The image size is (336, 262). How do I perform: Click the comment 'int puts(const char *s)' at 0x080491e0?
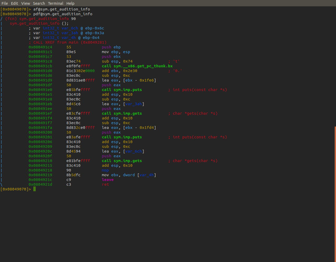(198, 90)
